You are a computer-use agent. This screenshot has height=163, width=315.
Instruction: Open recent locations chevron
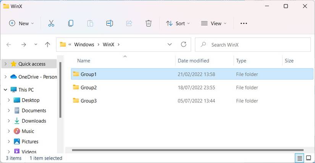click(36, 44)
